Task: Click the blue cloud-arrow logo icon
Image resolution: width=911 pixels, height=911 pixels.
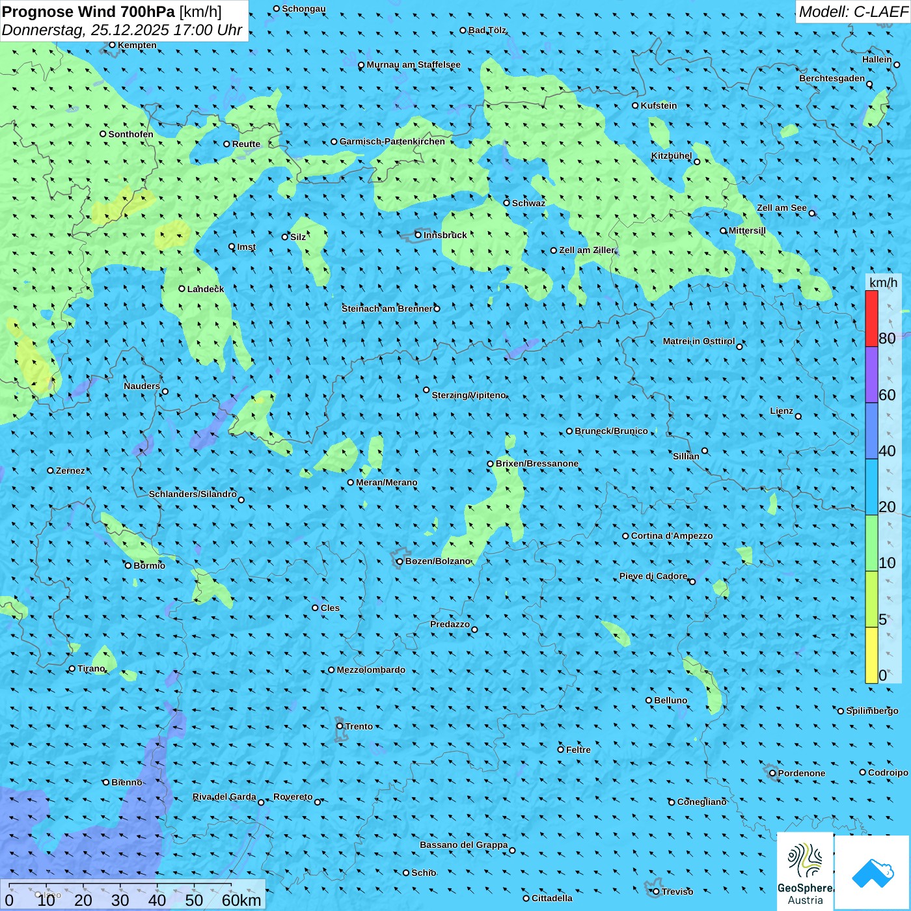Action: (x=873, y=873)
